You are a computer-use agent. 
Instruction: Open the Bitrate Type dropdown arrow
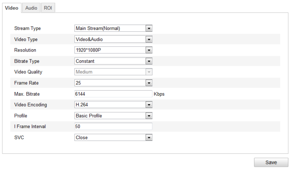149,61
